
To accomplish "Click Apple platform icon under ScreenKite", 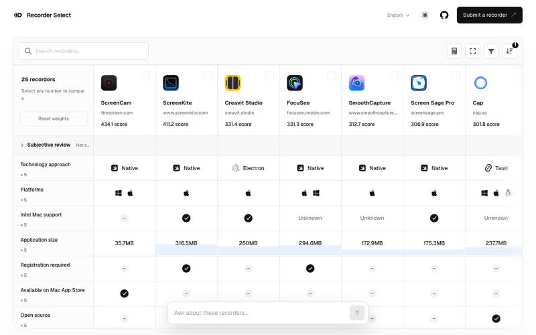I will (x=186, y=193).
